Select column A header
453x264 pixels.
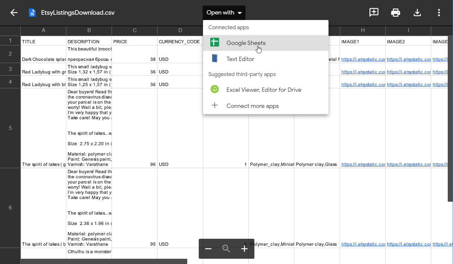(43, 30)
